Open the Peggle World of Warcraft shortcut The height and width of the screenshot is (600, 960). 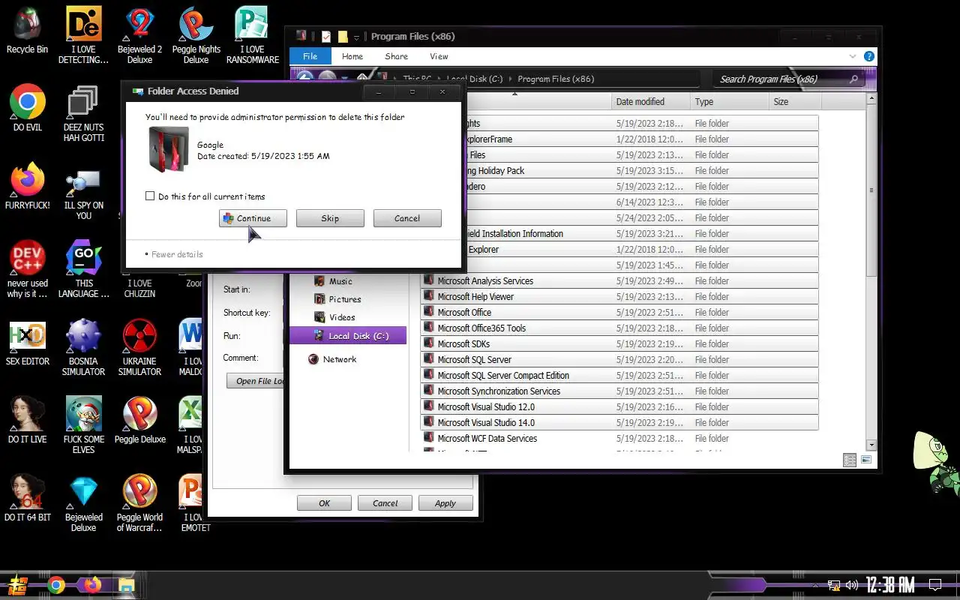[x=139, y=503]
